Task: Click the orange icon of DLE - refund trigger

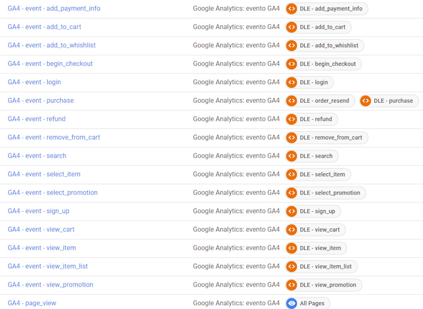Action: tap(292, 119)
